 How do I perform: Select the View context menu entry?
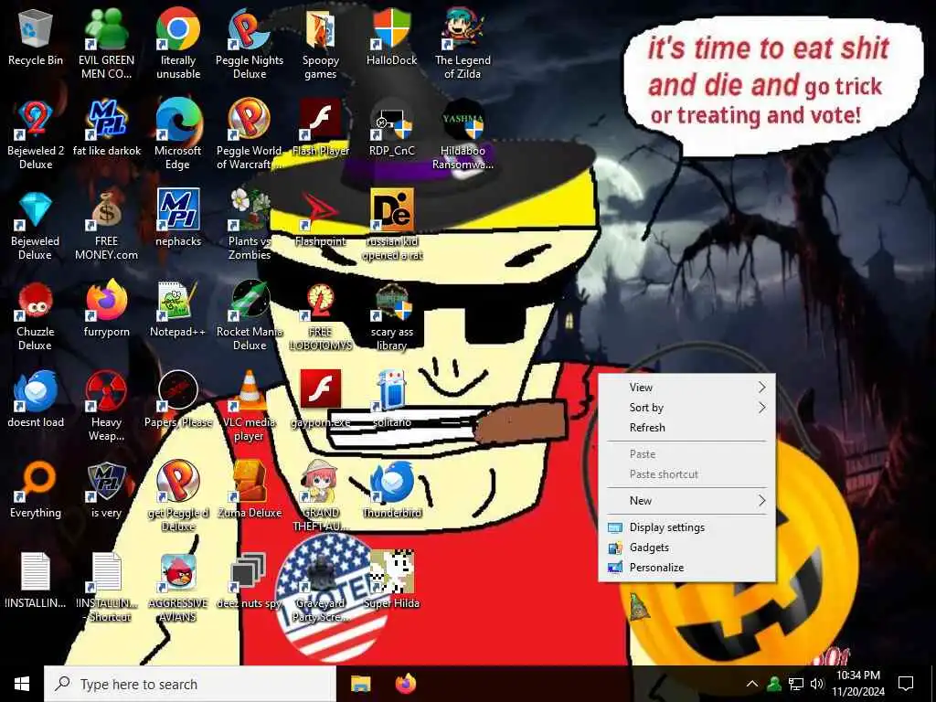(687, 388)
